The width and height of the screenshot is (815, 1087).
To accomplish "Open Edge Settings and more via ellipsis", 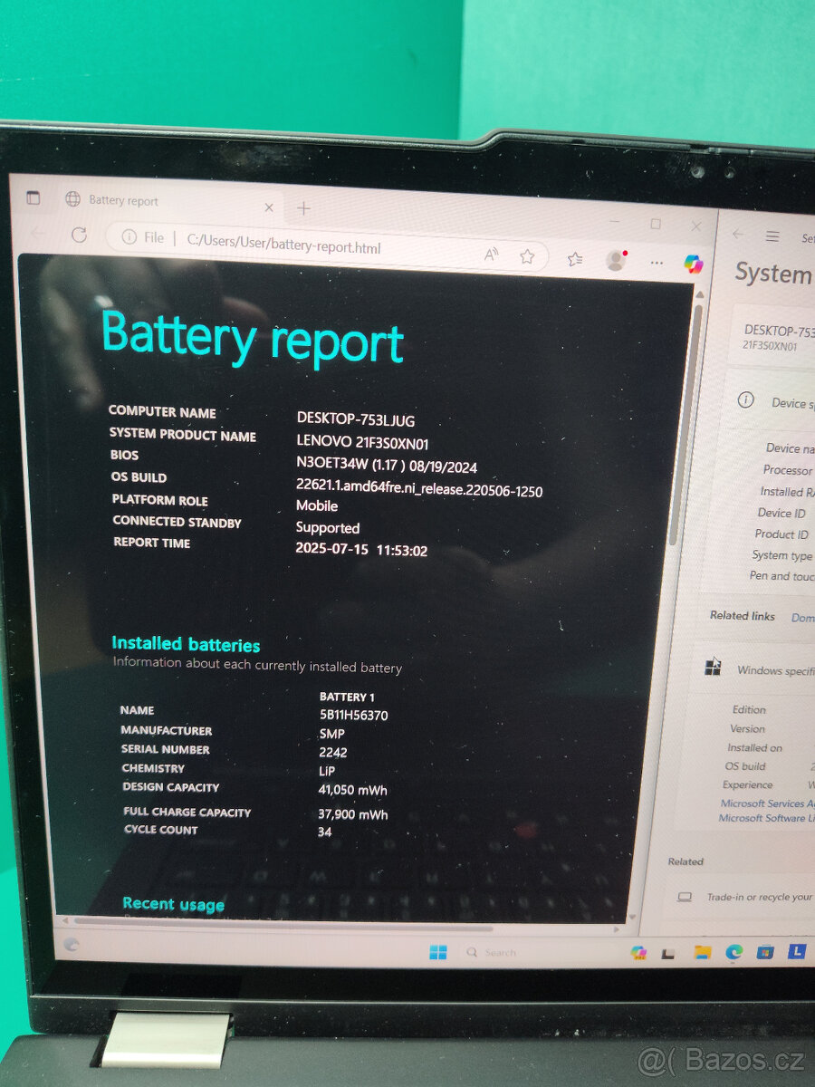I will [657, 262].
